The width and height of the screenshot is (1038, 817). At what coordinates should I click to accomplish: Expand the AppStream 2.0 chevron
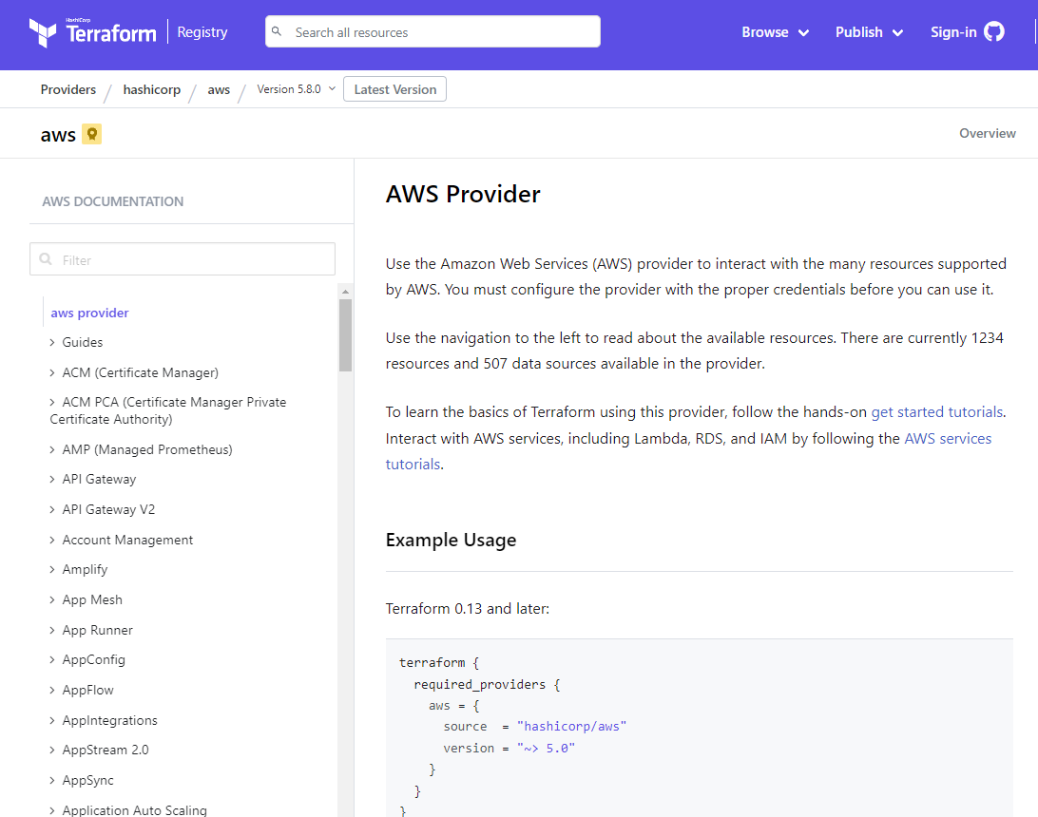coord(52,750)
